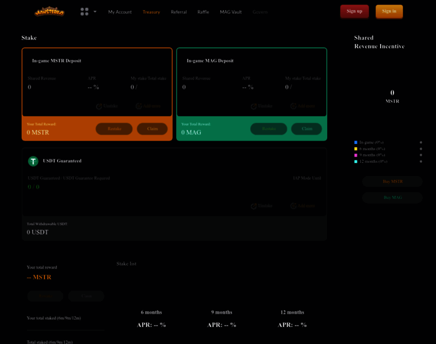Open the Govern menu item
Viewport: 436px width, 344px height.
260,12
